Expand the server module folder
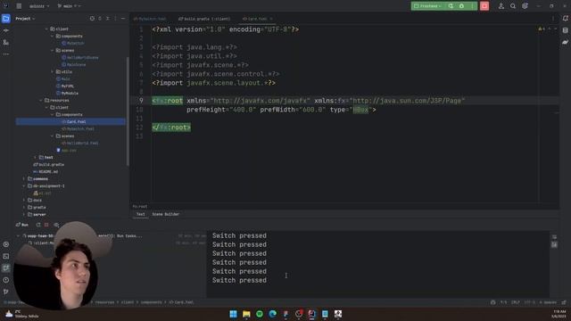Image resolution: width=571 pixels, height=321 pixels. [24, 215]
